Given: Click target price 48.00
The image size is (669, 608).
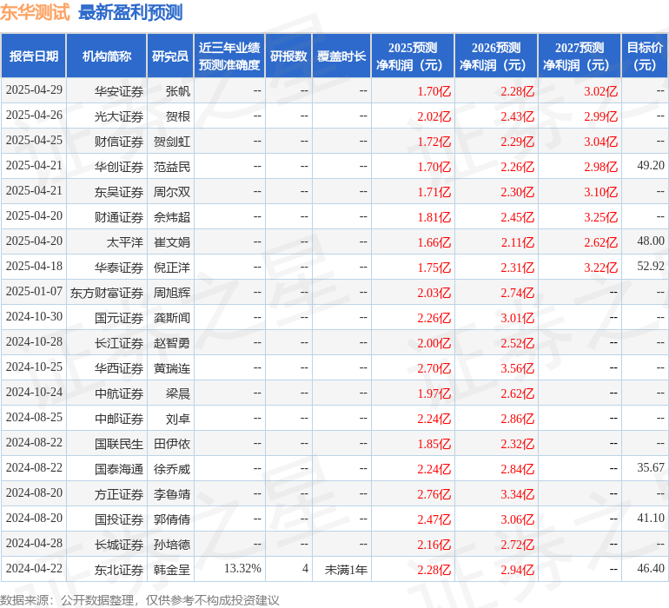Looking at the screenshot, I should coord(651,241).
